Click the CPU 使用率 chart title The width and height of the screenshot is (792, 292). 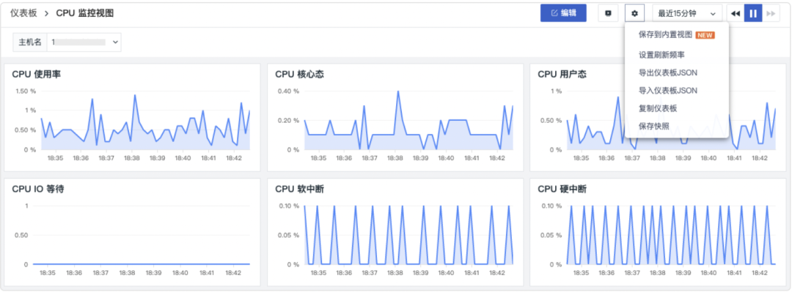click(x=37, y=75)
